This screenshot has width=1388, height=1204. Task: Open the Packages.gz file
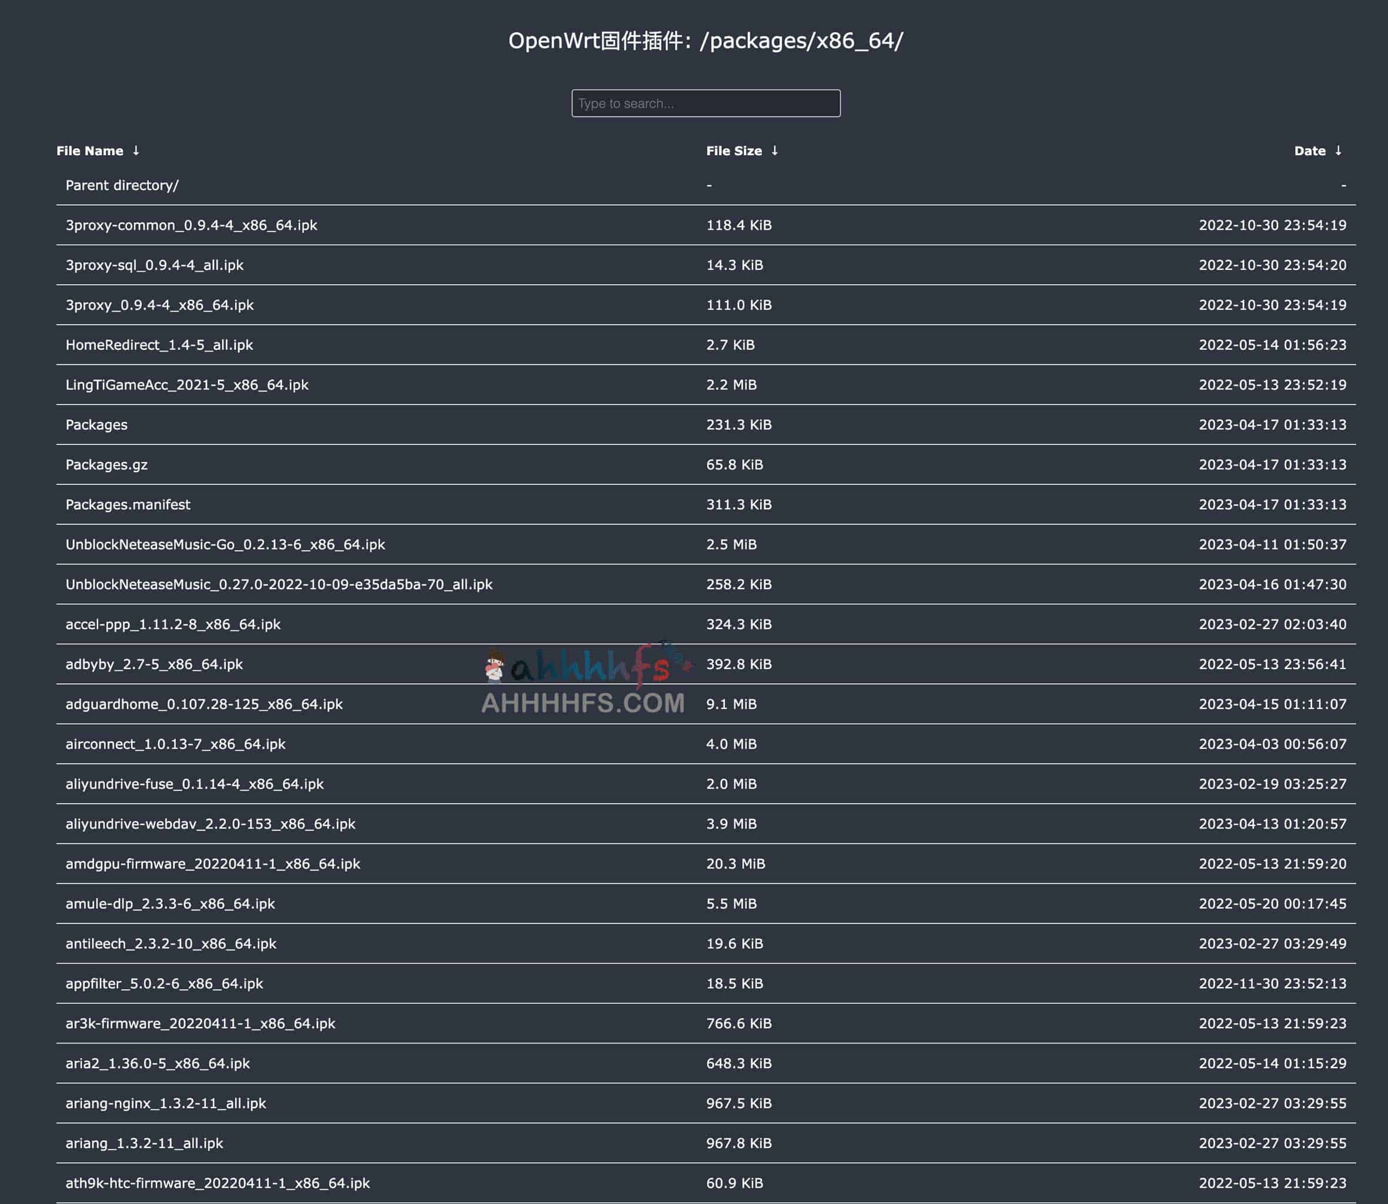coord(106,464)
